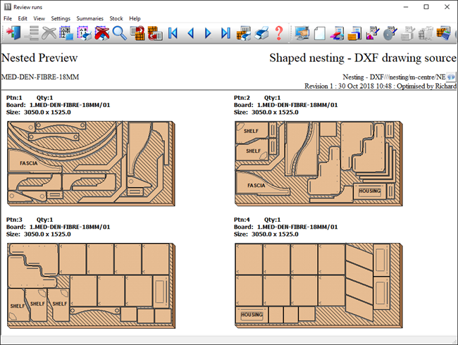Screen dimensions: 458x345
Task: Open the Settings menu
Action: (x=61, y=18)
